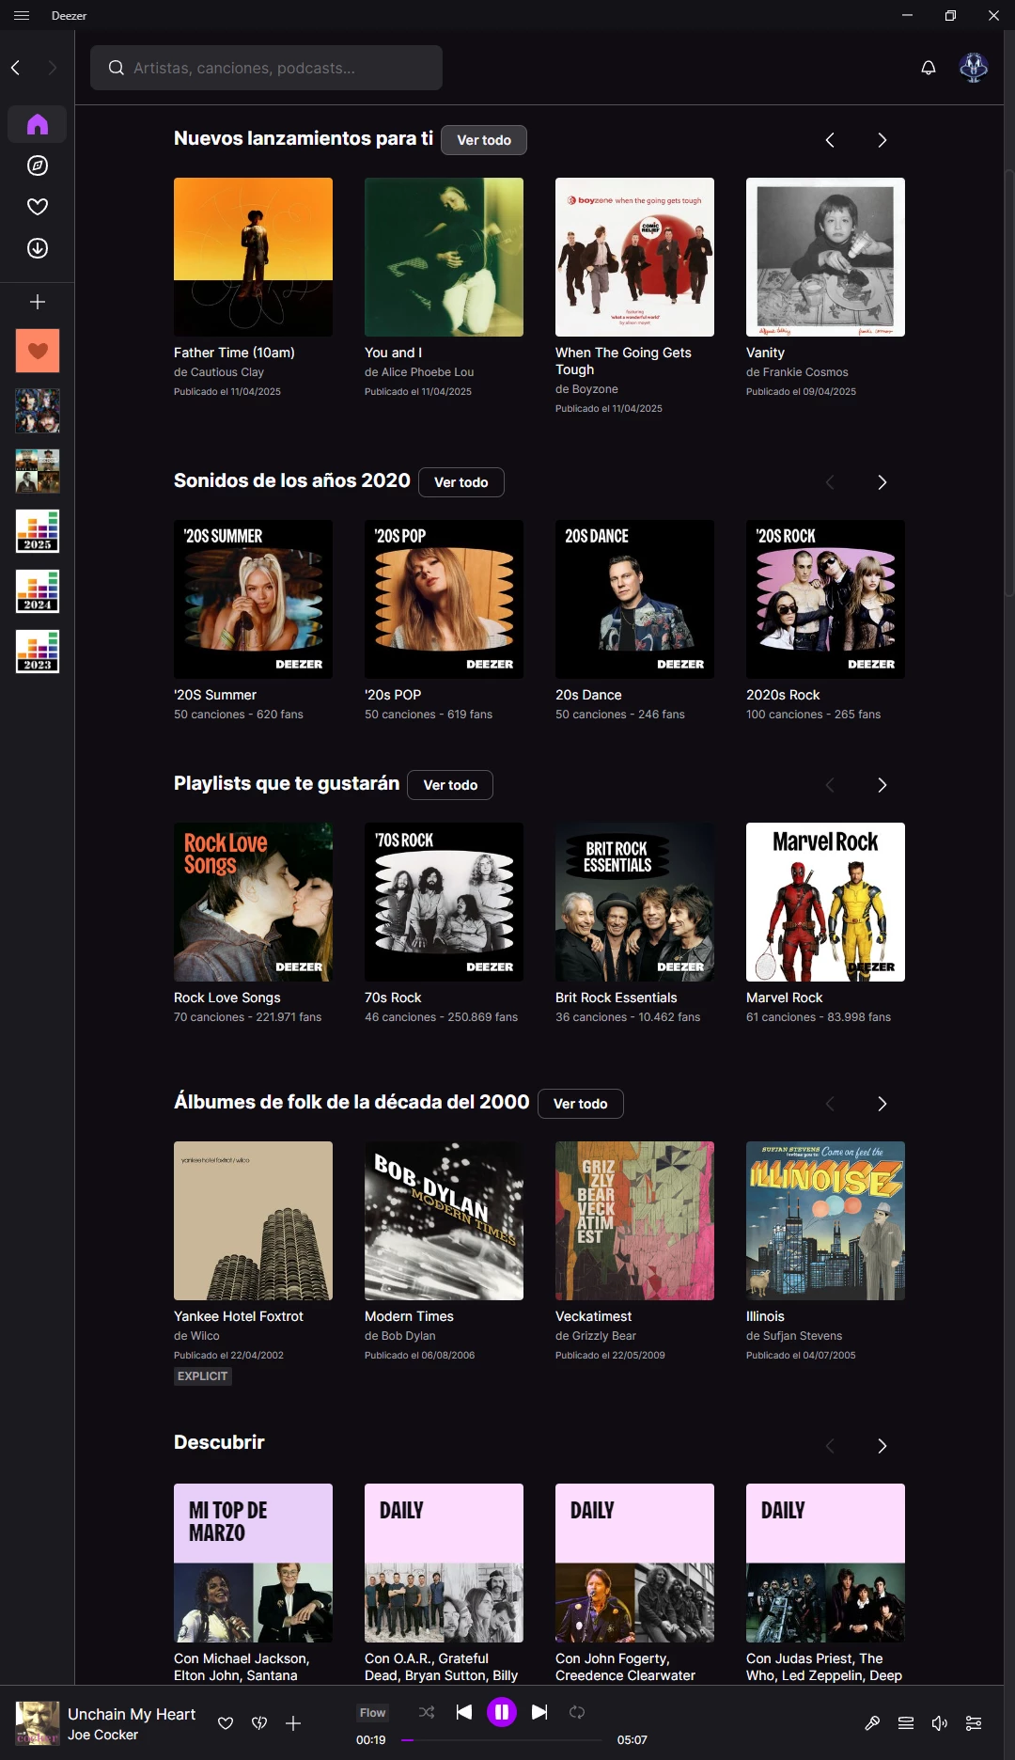Image resolution: width=1015 pixels, height=1760 pixels.
Task: Open the play queue list icon
Action: coord(906,1723)
